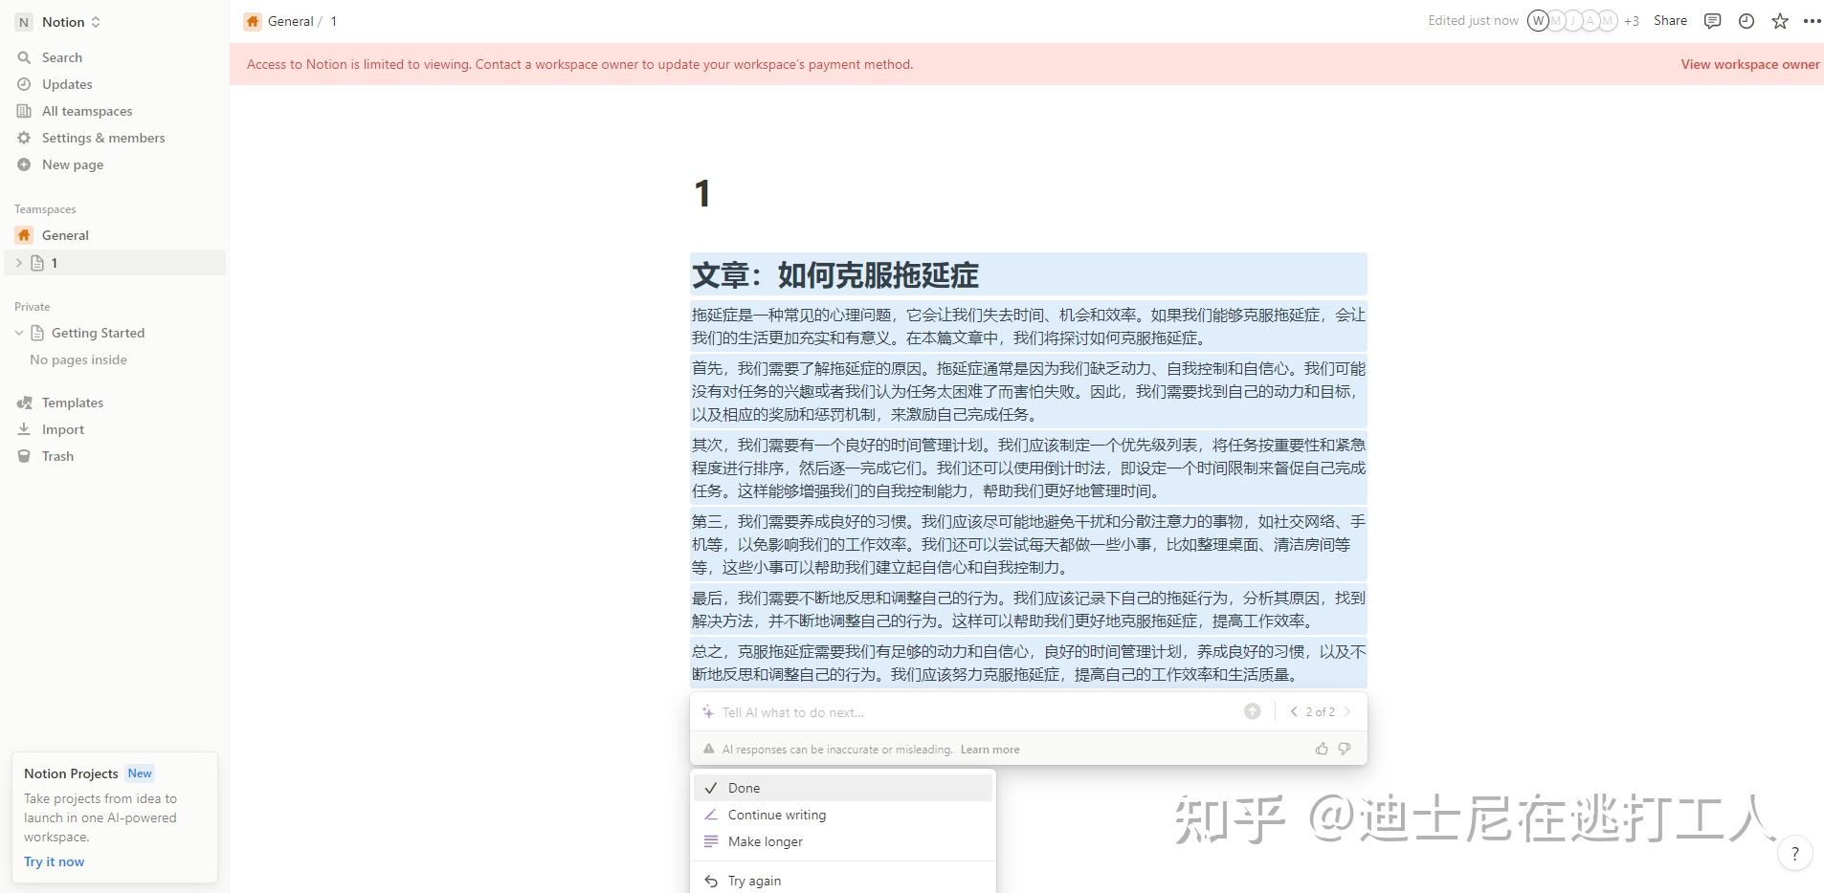The height and width of the screenshot is (893, 1824).
Task: Click the paragraph starting with 总之
Action: (x=1029, y=663)
